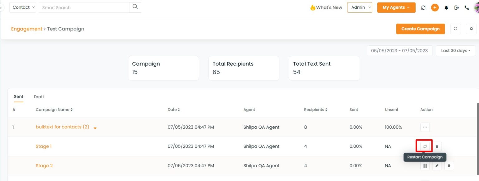The height and width of the screenshot is (181, 479).
Task: Open the notifications bell
Action: [x=446, y=8]
